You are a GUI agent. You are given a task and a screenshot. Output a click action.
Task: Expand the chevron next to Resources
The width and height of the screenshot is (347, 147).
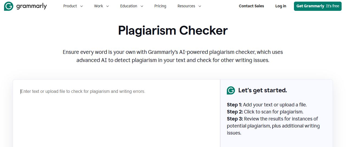click(x=200, y=6)
